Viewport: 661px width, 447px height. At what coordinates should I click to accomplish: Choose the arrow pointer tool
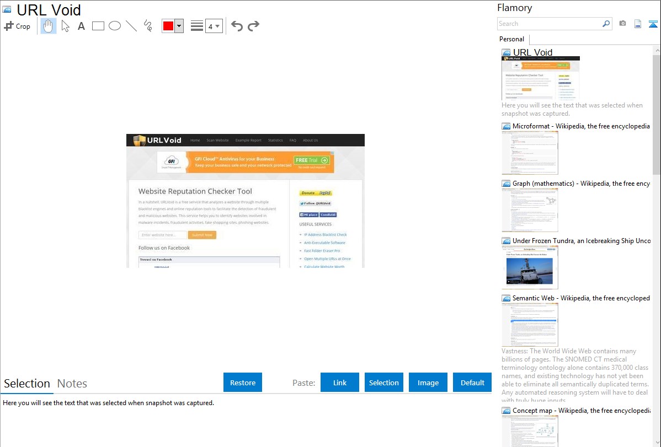pos(65,26)
